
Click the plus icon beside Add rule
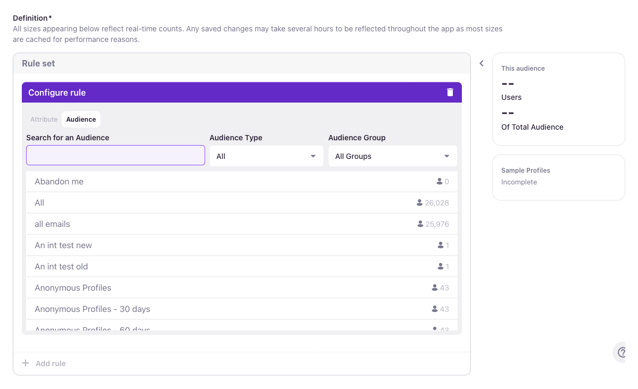[25, 363]
